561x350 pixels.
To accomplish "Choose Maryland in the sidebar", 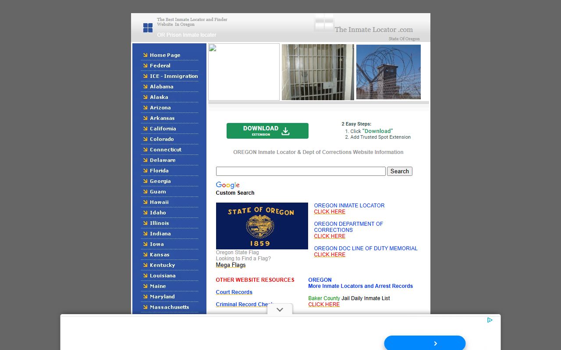I will pos(162,297).
